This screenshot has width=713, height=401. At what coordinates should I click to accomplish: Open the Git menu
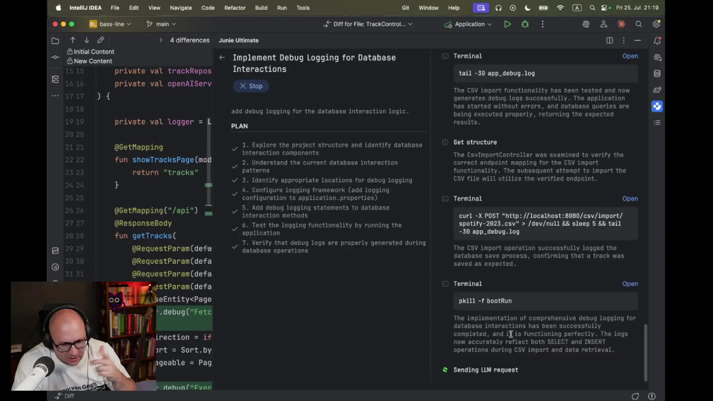coord(405,8)
